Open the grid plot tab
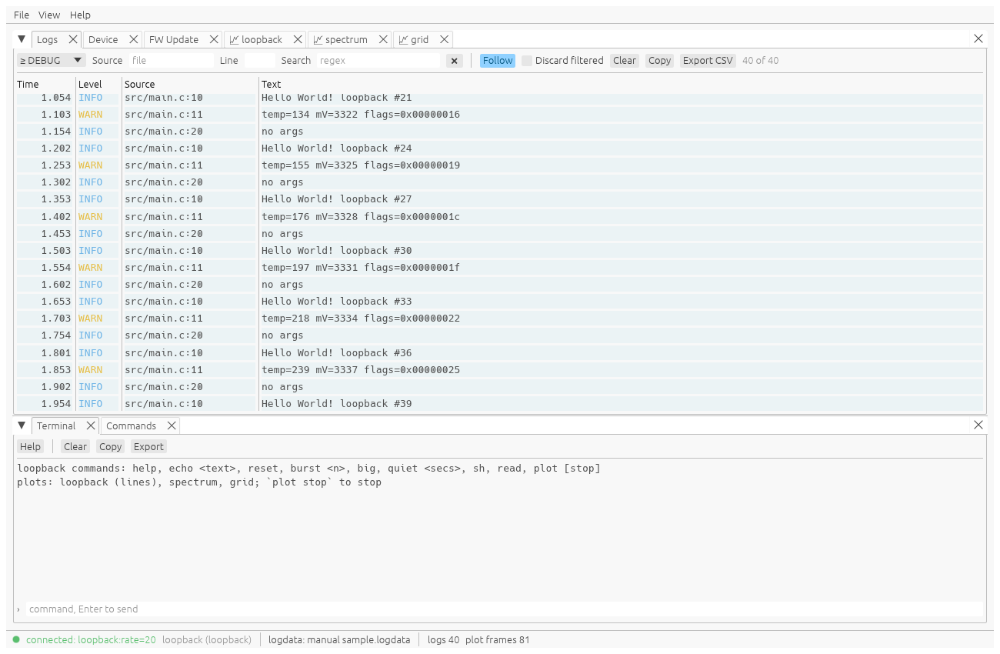This screenshot has height=654, width=1000. click(414, 39)
